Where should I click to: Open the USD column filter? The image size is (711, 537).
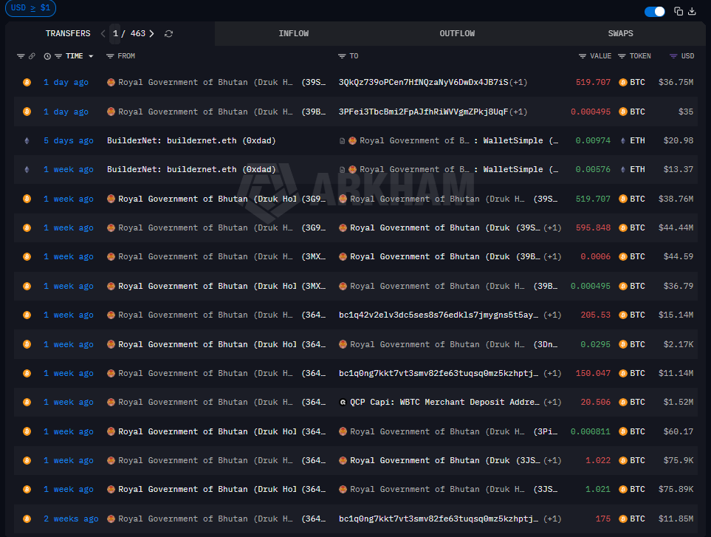coord(673,56)
